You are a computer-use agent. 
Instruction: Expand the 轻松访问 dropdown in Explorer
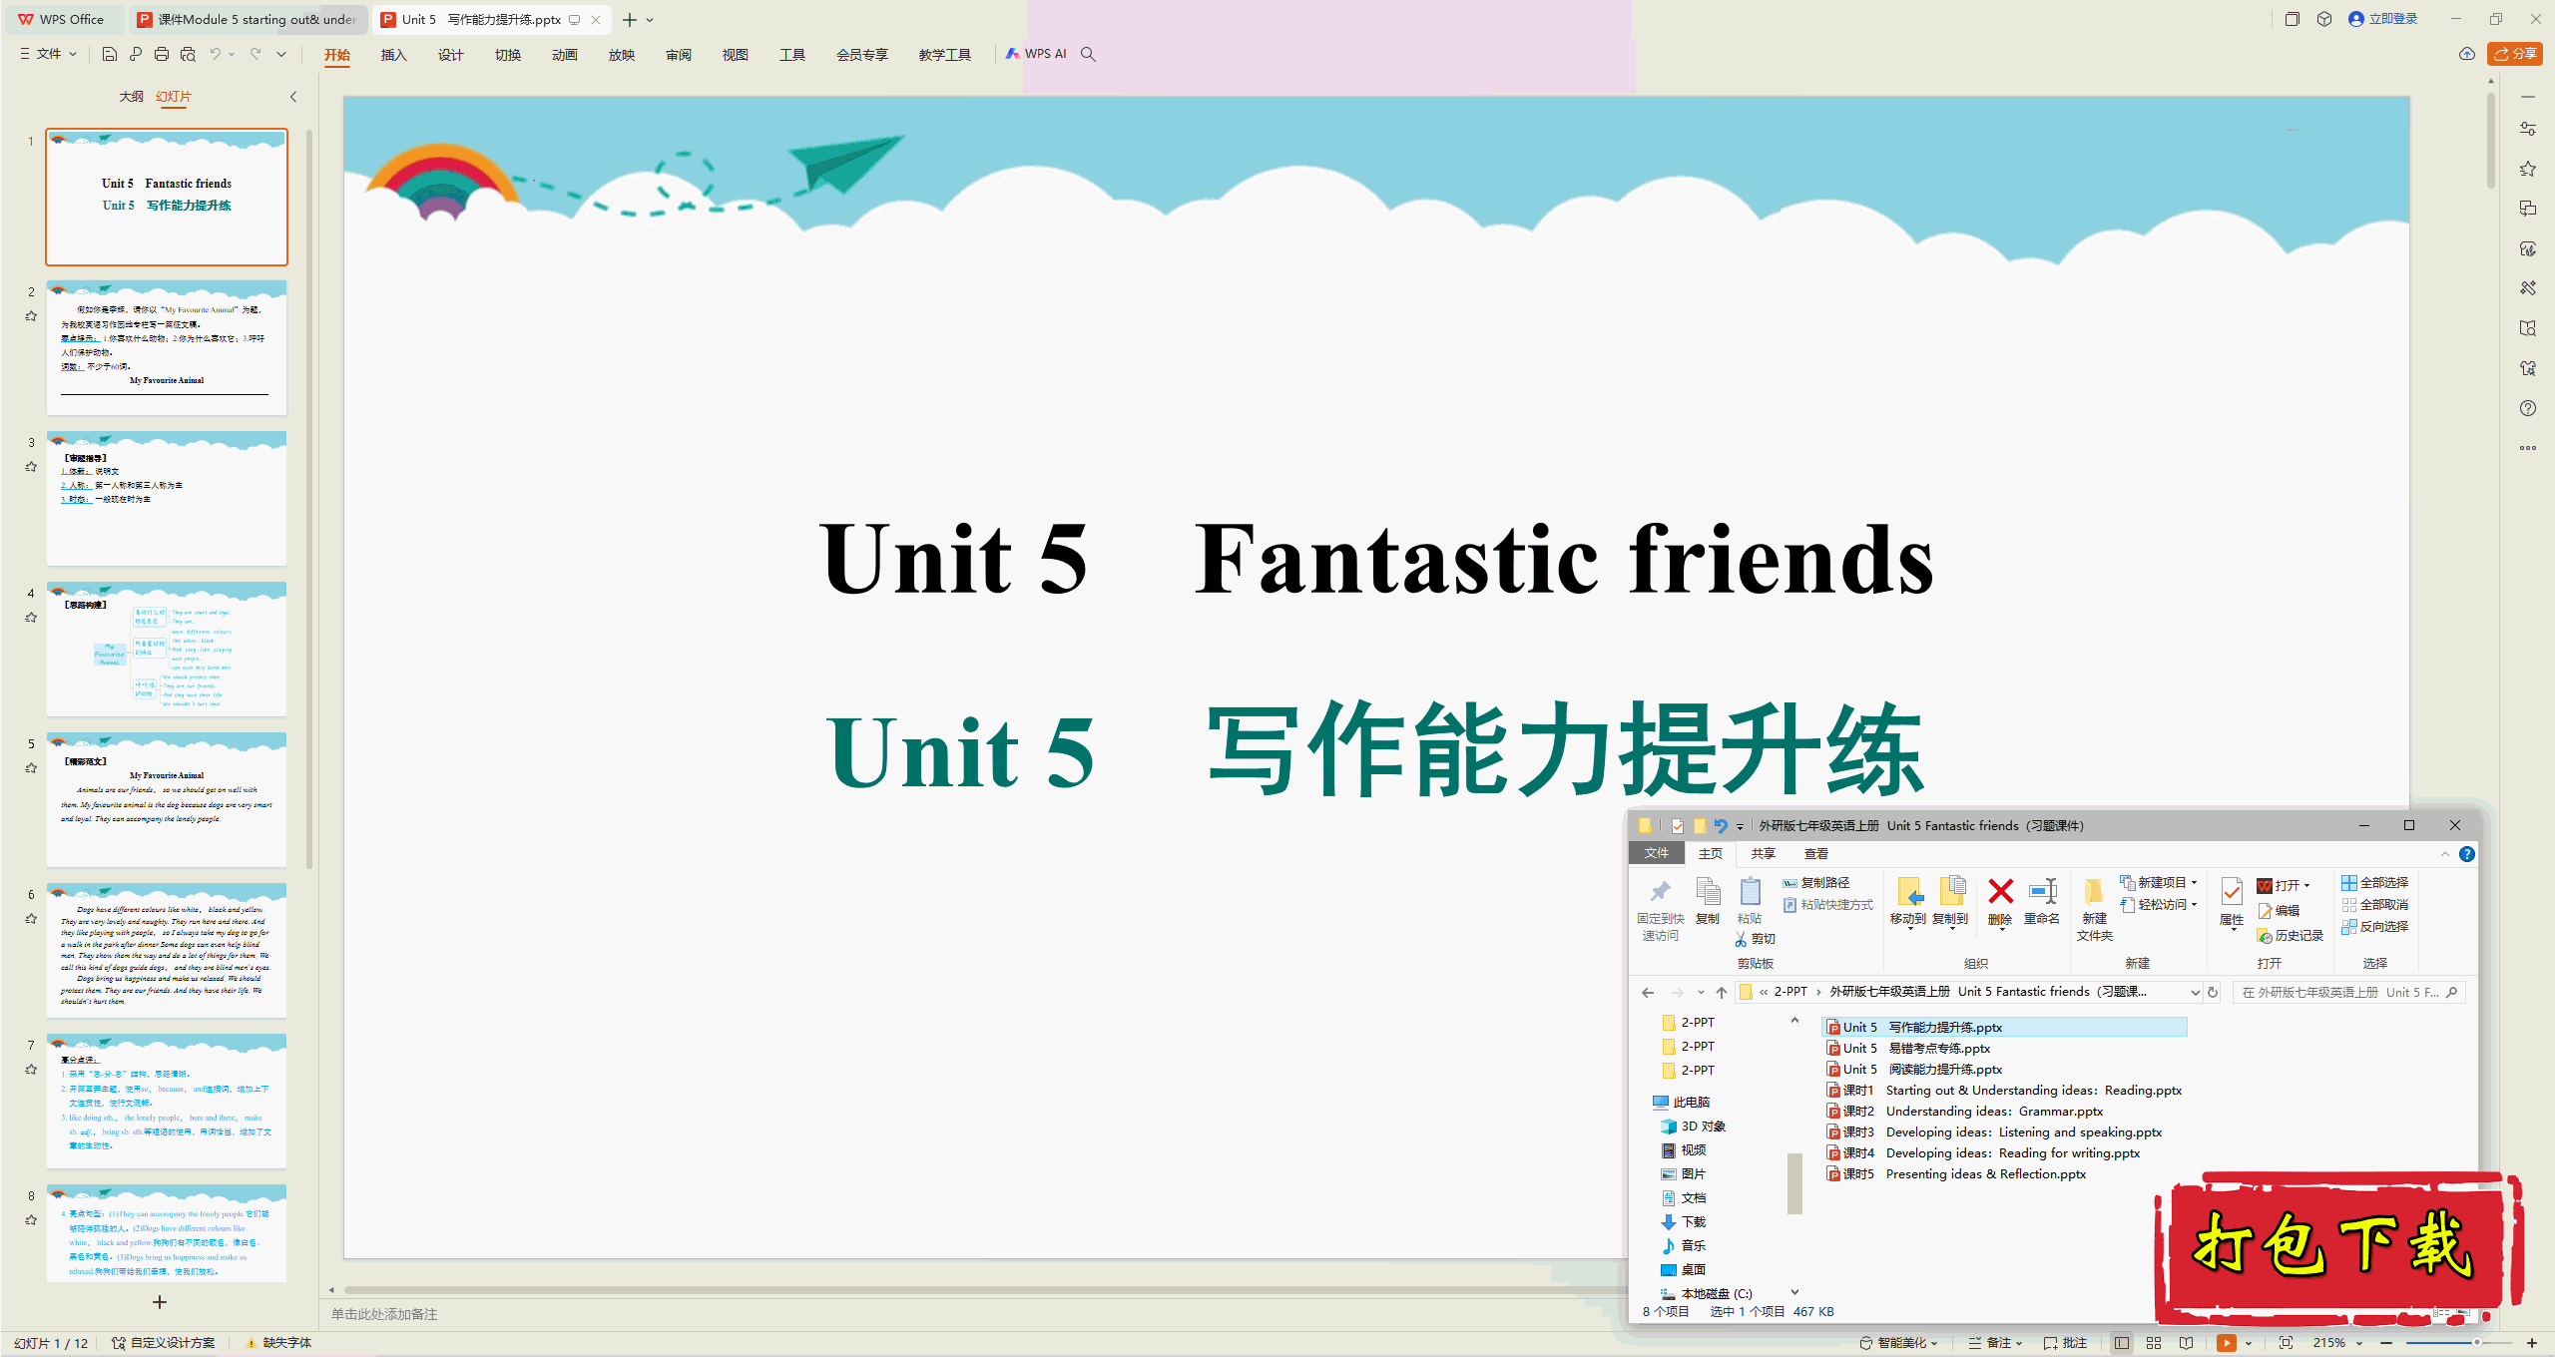pos(2159,905)
